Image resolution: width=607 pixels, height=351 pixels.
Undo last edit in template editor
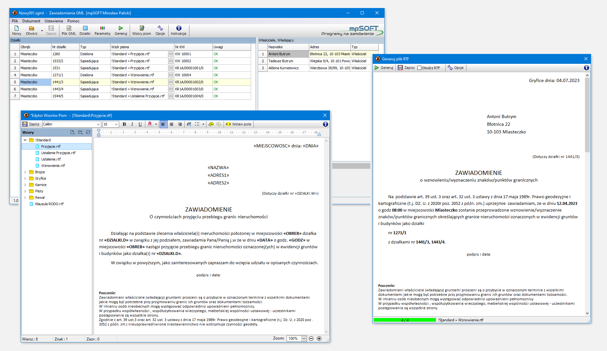[x=211, y=124]
